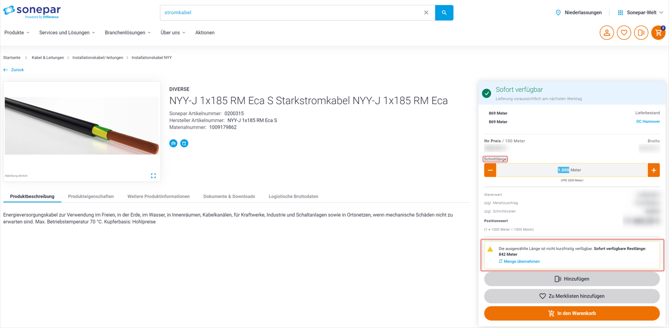Decrease the cut length with minus button
This screenshot has height=328, width=669.
[490, 170]
